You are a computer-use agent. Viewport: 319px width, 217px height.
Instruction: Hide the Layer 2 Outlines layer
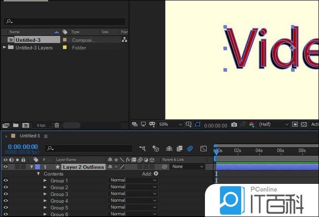click(x=6, y=167)
